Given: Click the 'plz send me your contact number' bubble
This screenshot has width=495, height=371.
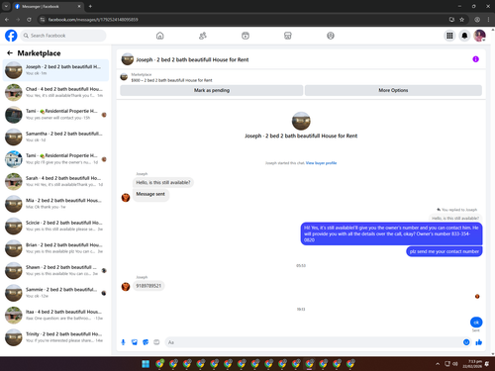Looking at the screenshot, I should pyautogui.click(x=445, y=251).
